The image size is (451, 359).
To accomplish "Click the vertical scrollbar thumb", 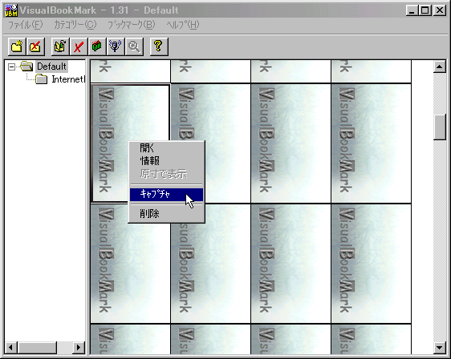I will point(440,127).
